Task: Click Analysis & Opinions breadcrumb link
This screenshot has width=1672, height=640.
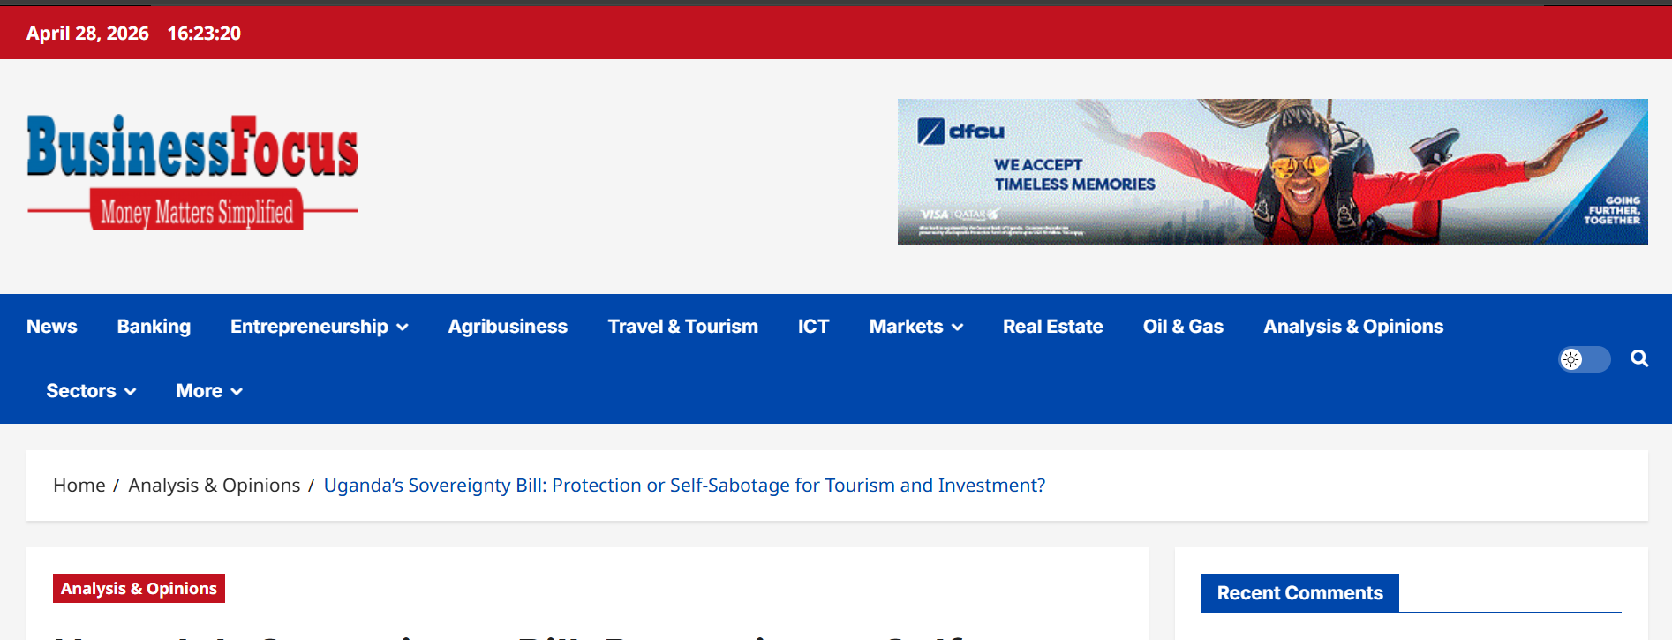Action: (x=215, y=486)
